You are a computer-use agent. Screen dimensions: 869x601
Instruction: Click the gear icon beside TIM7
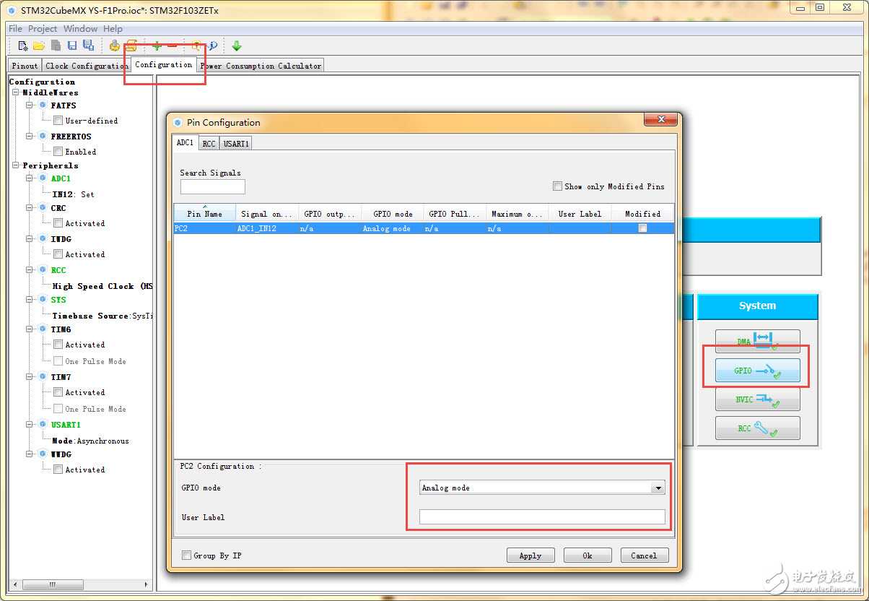(x=43, y=376)
